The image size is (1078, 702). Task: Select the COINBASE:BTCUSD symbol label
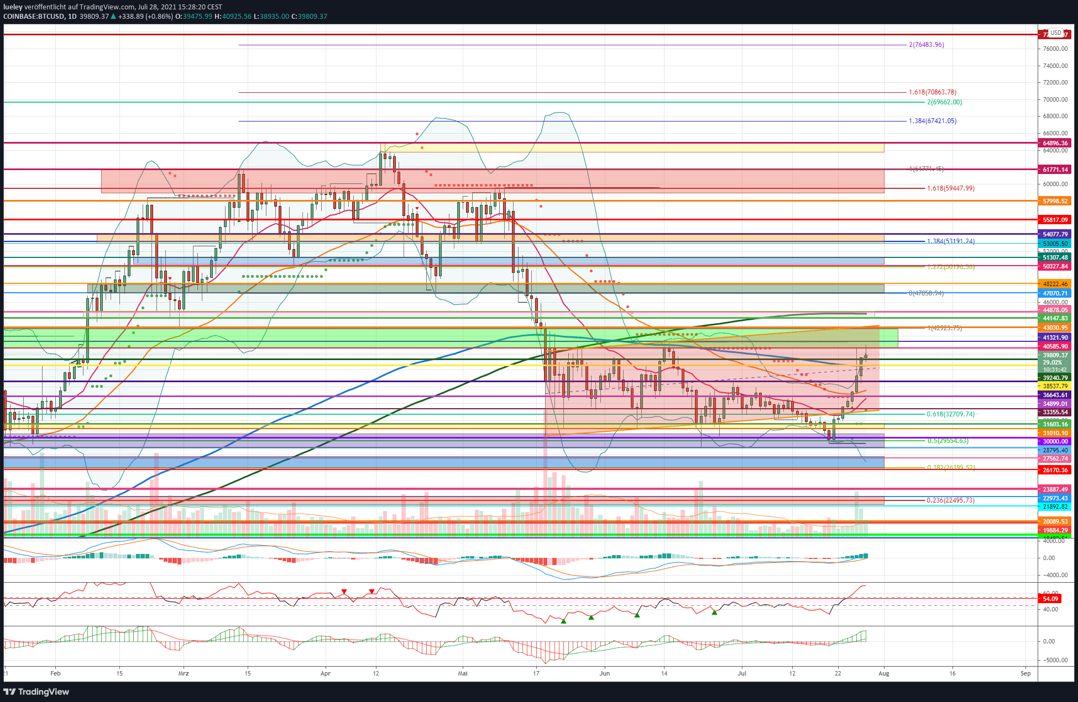pos(34,17)
